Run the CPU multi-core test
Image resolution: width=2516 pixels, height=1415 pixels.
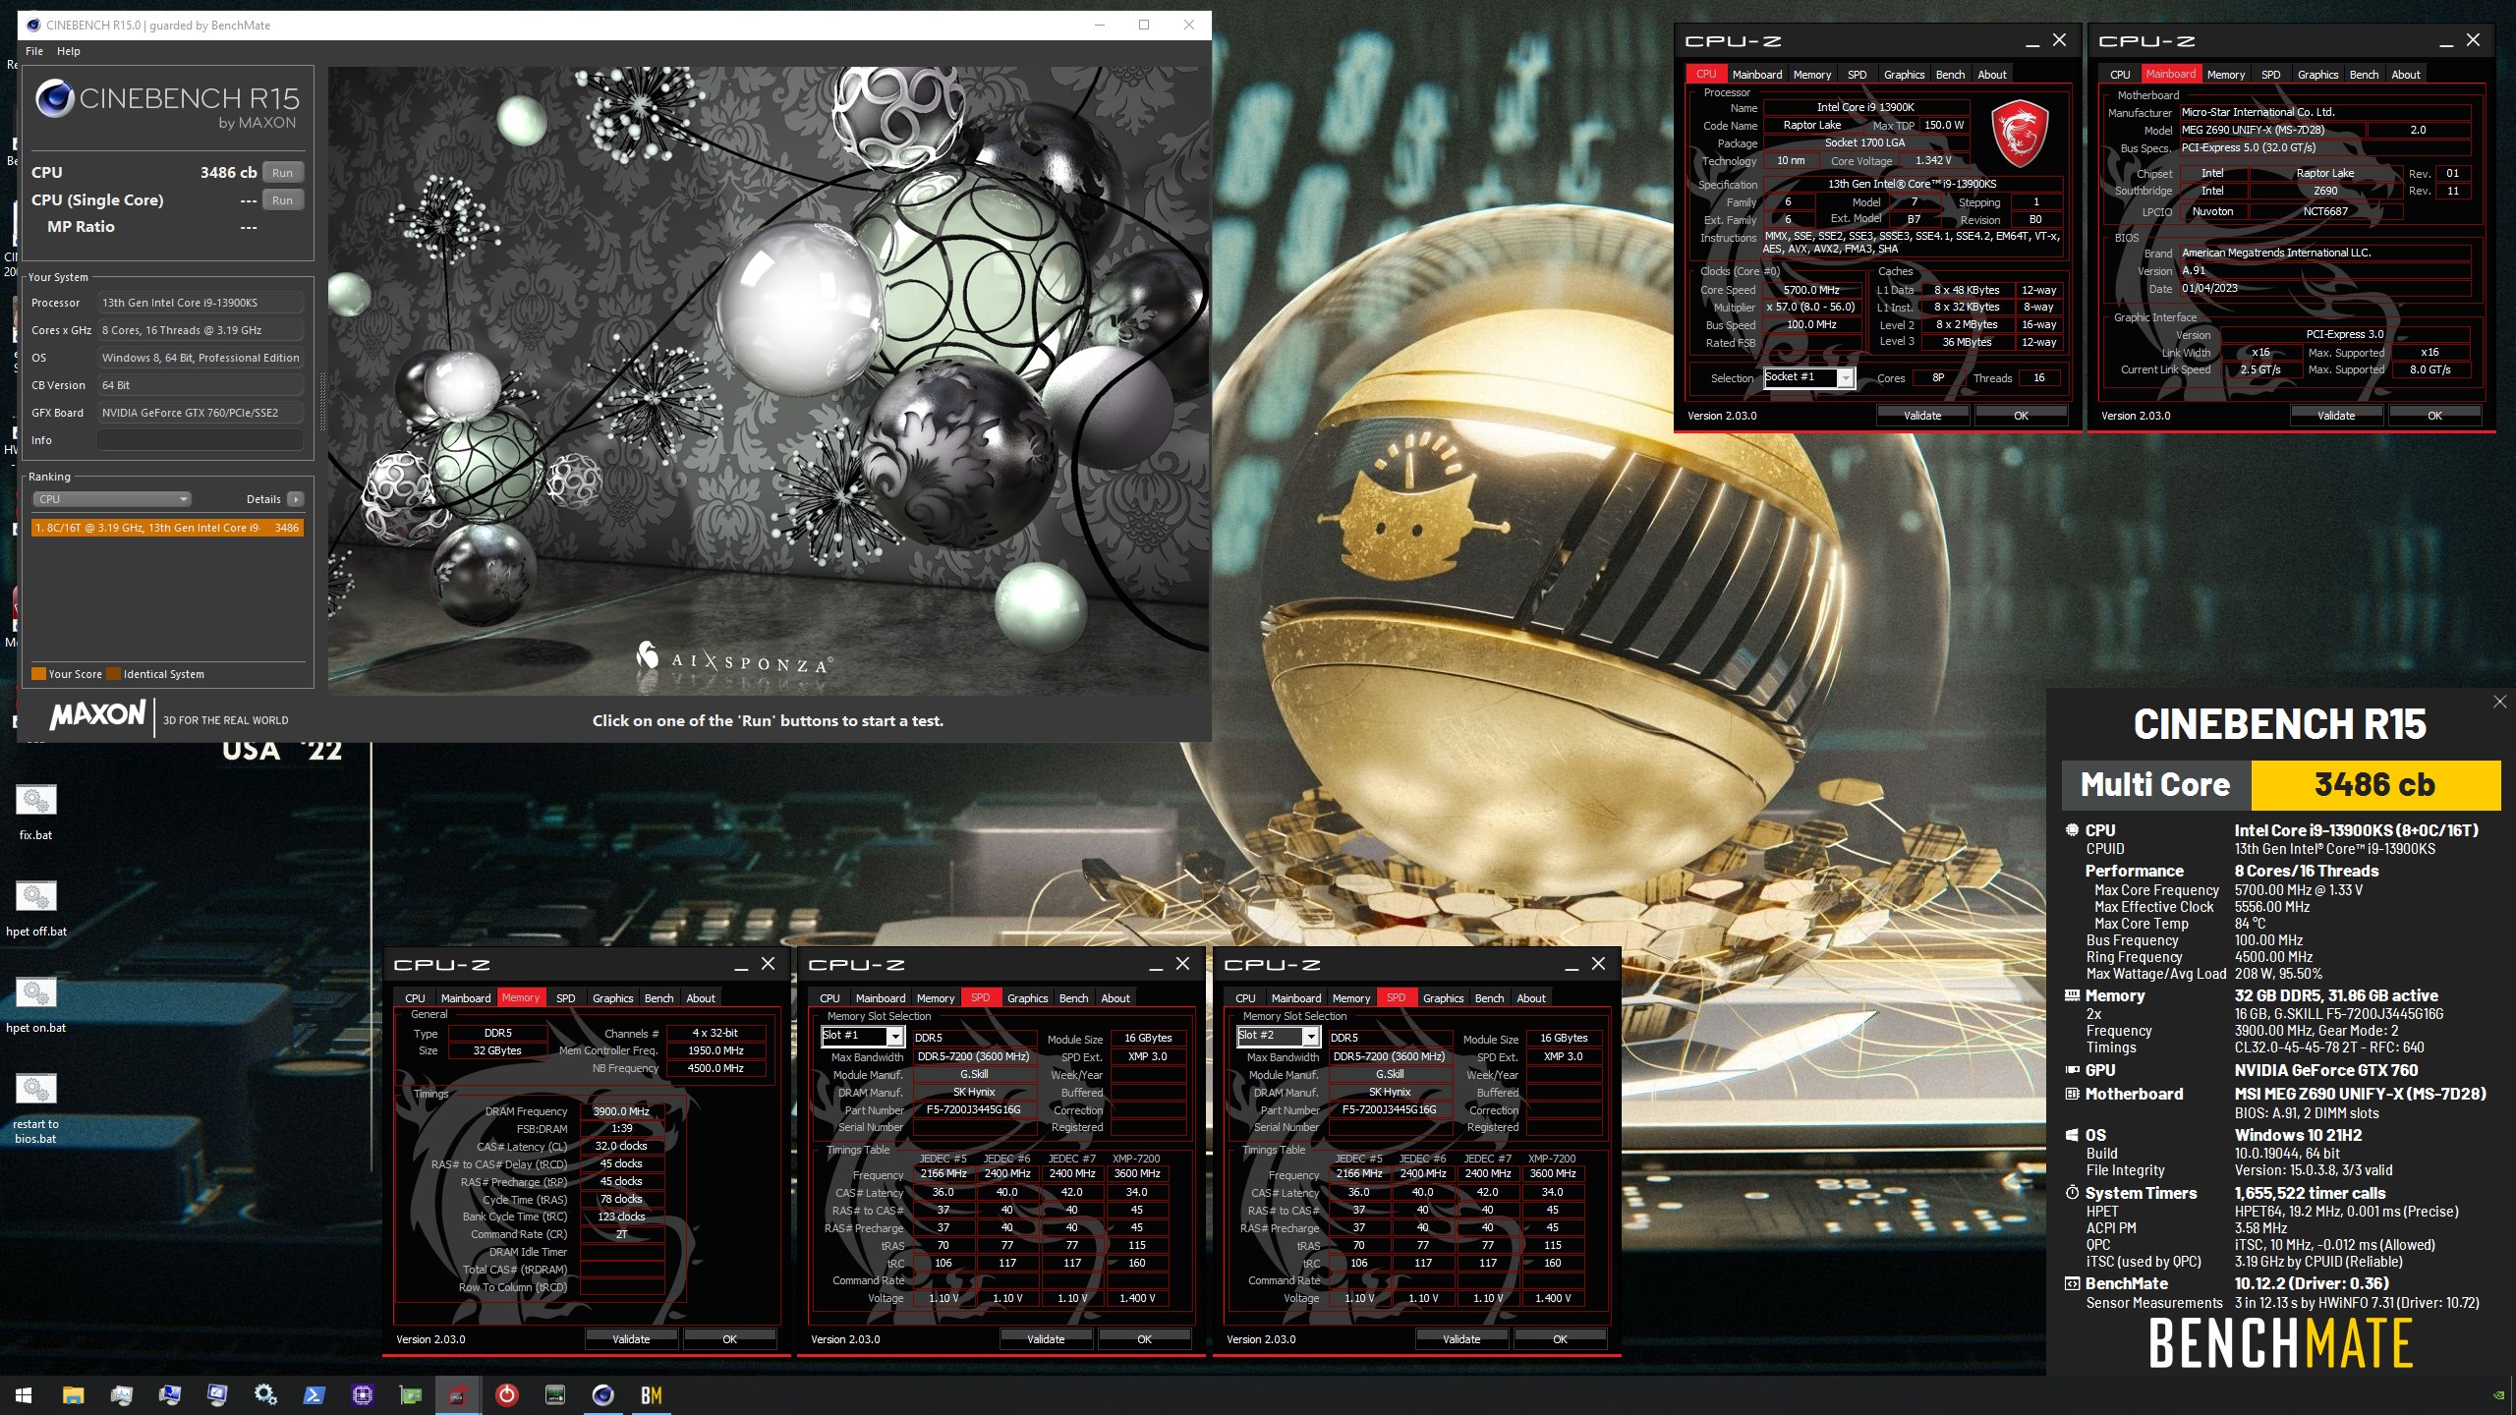coord(283,173)
